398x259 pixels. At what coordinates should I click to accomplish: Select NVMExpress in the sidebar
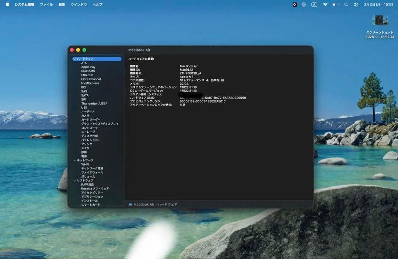pyautogui.click(x=90, y=83)
